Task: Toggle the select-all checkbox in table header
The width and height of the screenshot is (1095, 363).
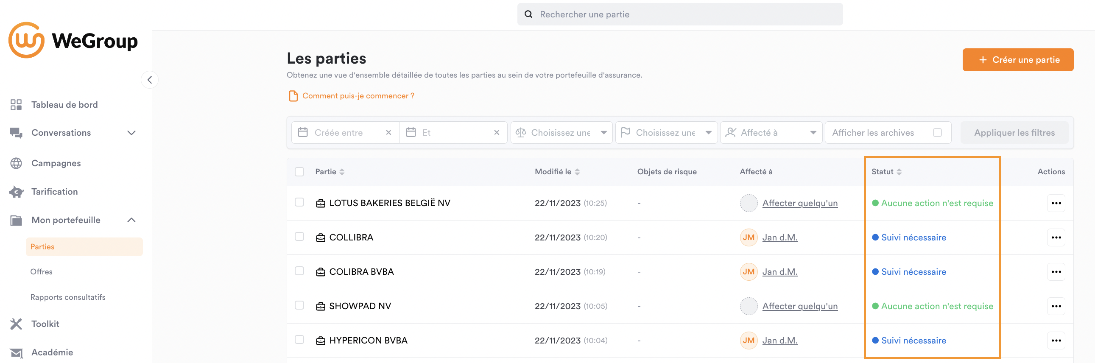Action: (x=300, y=172)
